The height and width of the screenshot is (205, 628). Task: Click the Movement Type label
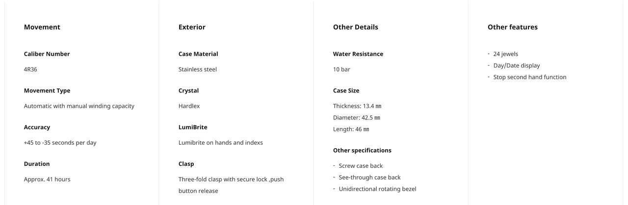[x=47, y=91]
